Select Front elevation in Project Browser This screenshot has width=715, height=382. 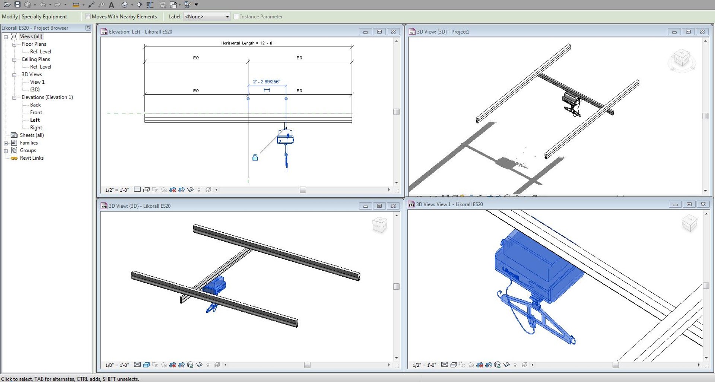[x=36, y=112]
